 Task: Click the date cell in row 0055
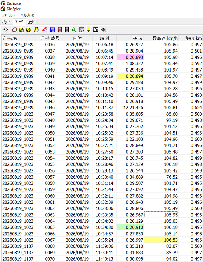(x=77, y=164)
